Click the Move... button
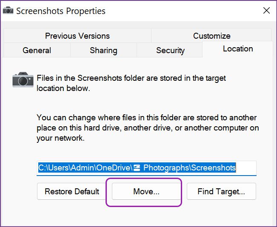277x227 pixels. [x=146, y=192]
